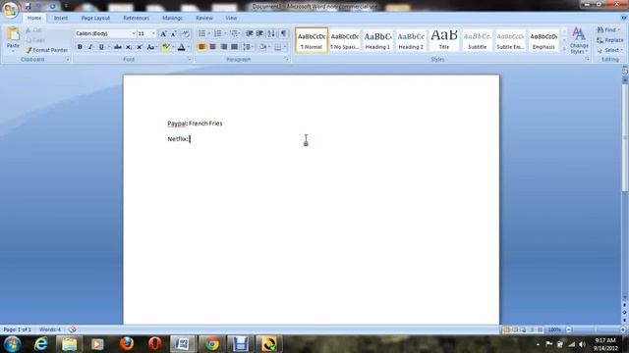Clear formatting with the eraser icon
This screenshot has width=629, height=353.
coord(186,34)
